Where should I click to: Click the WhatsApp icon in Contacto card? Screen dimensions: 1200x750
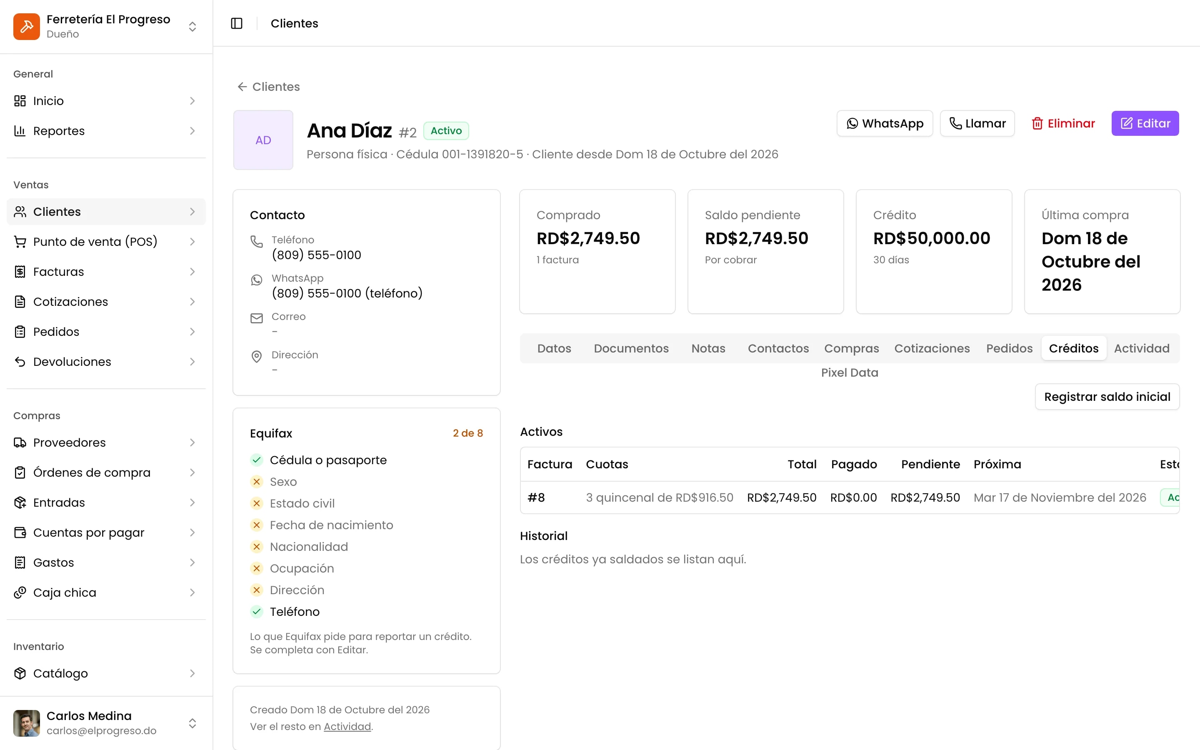tap(256, 280)
